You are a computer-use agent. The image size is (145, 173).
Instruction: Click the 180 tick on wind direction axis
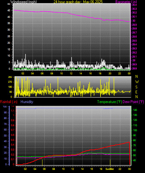pos(10,87)
